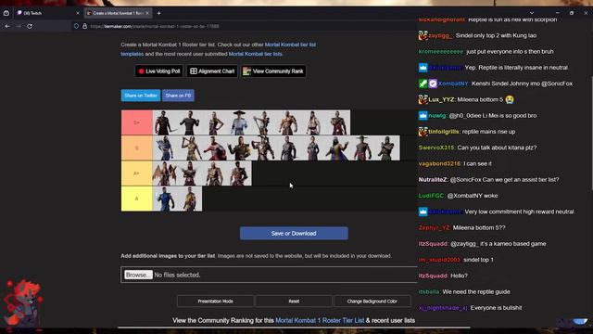Click the yellow A tier label
This screenshot has width=593, height=334.
pyautogui.click(x=136, y=199)
